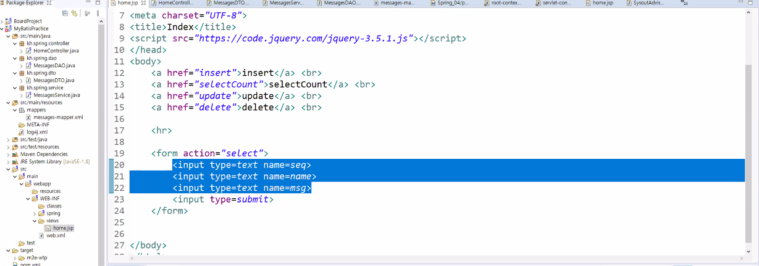
Task: Click the vertical scrollbar of Package Explorer
Action: [x=101, y=142]
